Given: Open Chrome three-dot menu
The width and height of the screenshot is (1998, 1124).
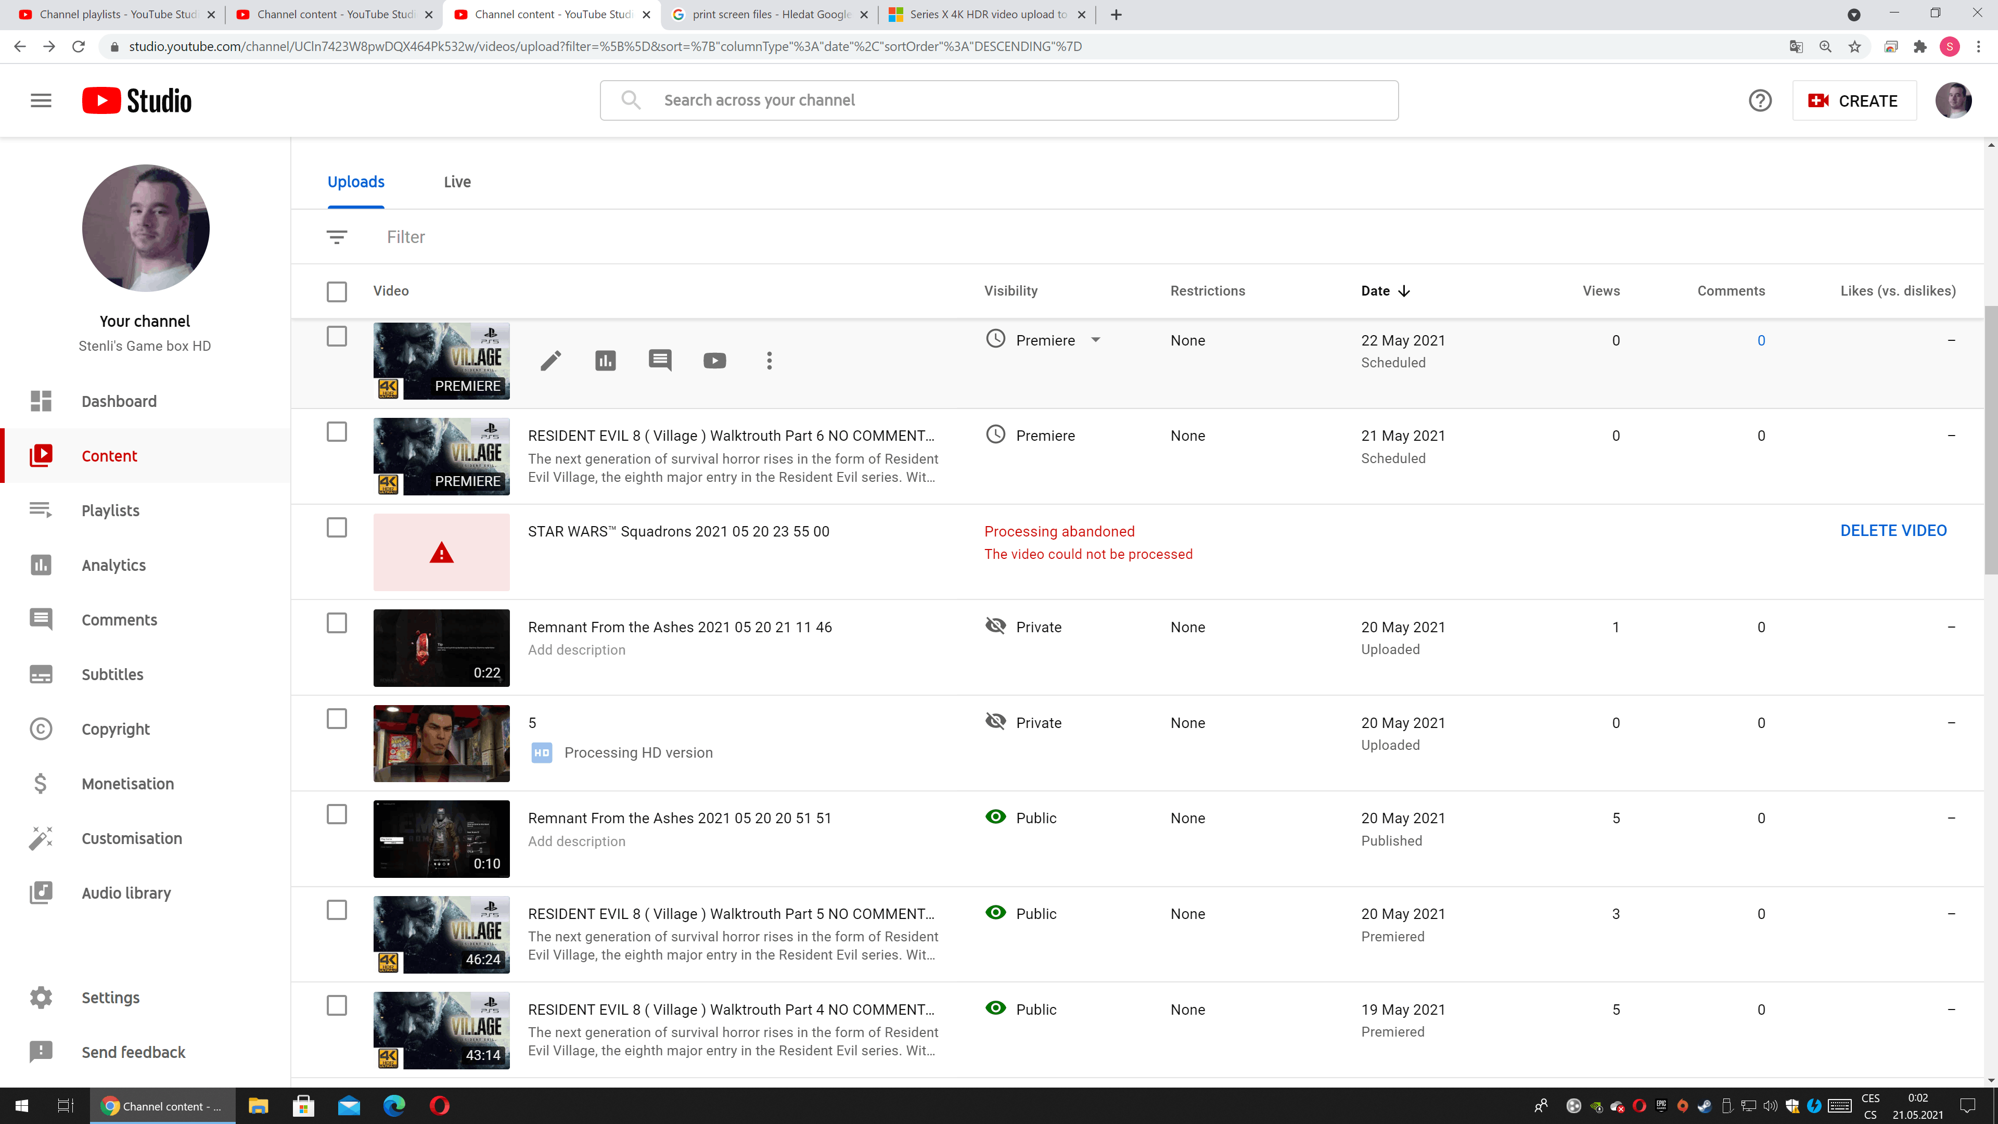Looking at the screenshot, I should point(1979,46).
